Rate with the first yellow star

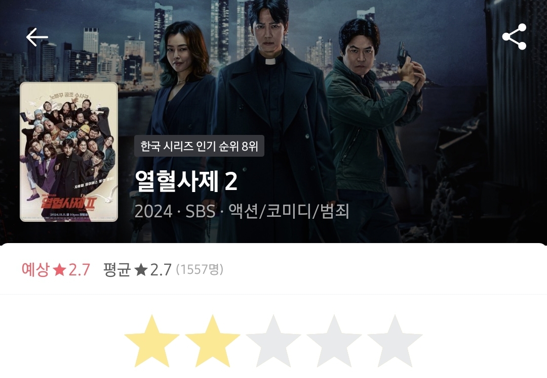click(152, 341)
